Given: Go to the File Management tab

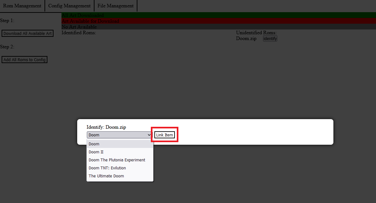Looking at the screenshot, I should pos(115,6).
